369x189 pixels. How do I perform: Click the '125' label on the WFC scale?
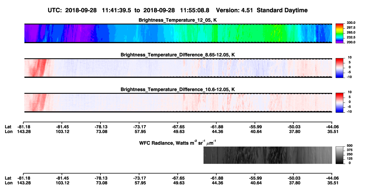349,158
